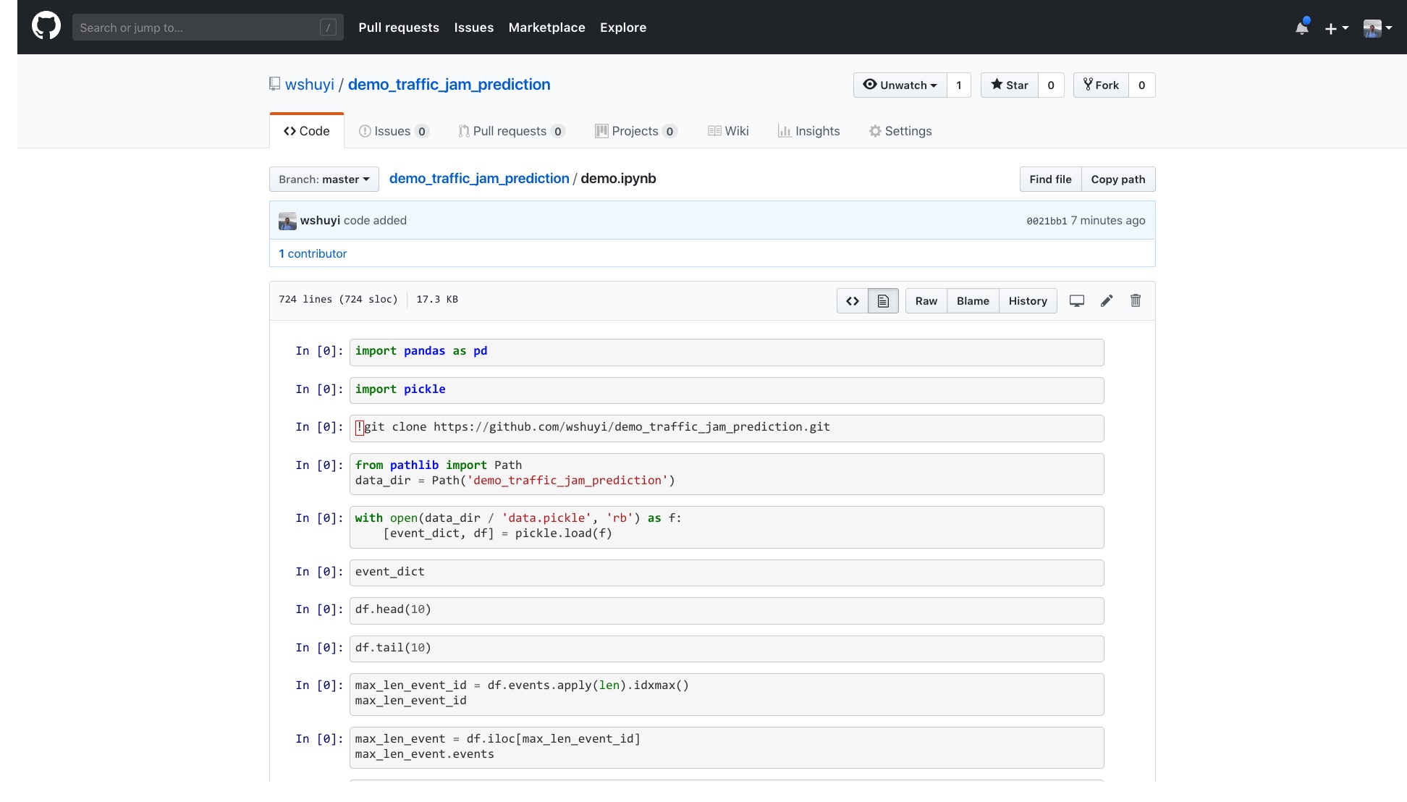Edit this file with pencil icon
The image size is (1407, 802).
(1107, 301)
